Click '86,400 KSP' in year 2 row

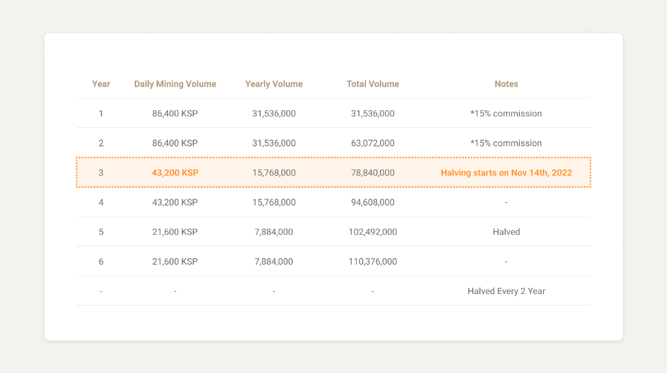175,144
